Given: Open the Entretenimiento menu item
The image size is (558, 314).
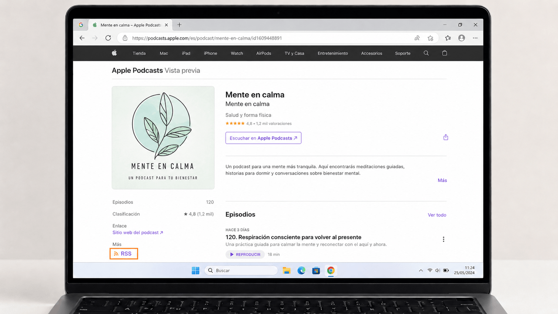Looking at the screenshot, I should point(333,53).
